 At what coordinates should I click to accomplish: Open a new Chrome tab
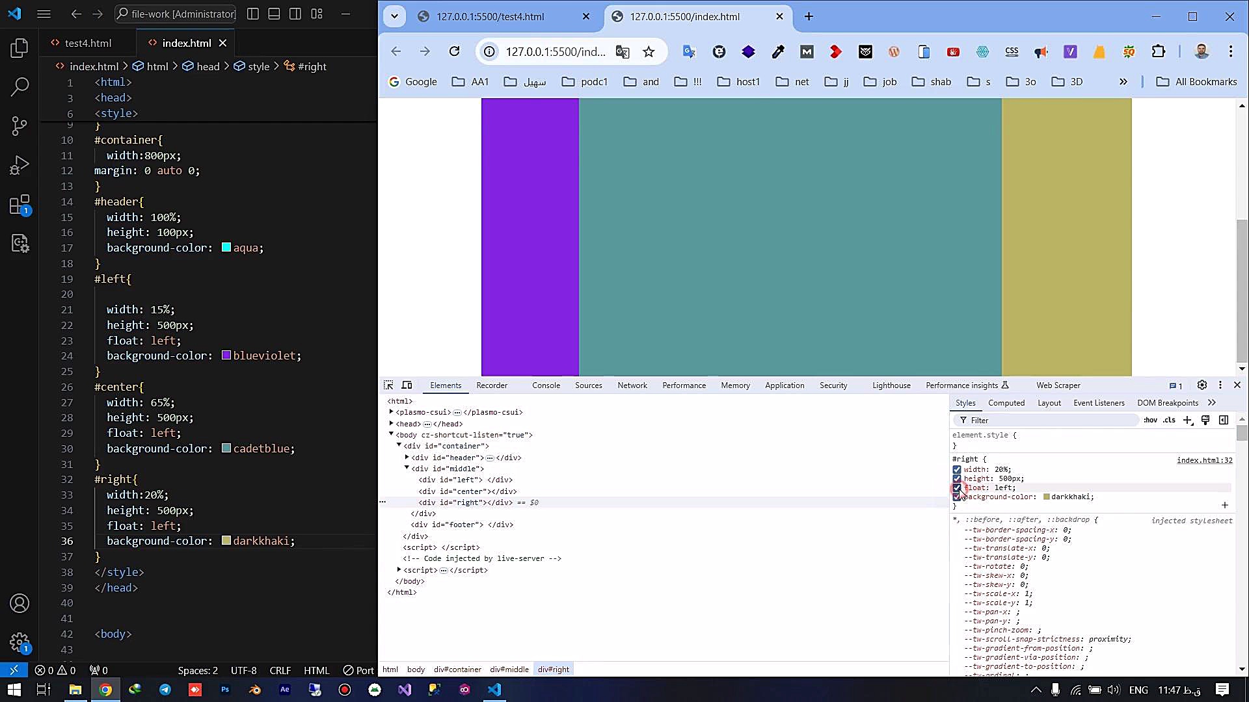pos(809,16)
